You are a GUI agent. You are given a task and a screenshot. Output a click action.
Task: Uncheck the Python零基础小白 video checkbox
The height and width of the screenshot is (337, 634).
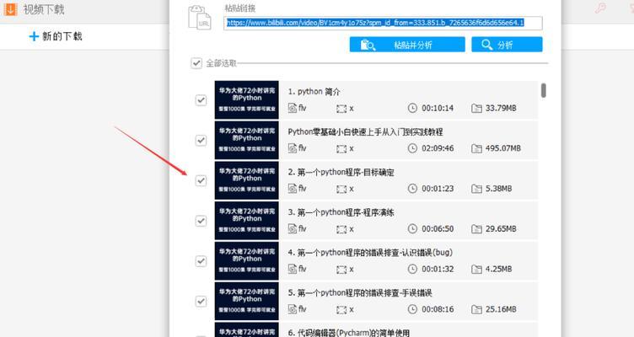[x=201, y=140]
